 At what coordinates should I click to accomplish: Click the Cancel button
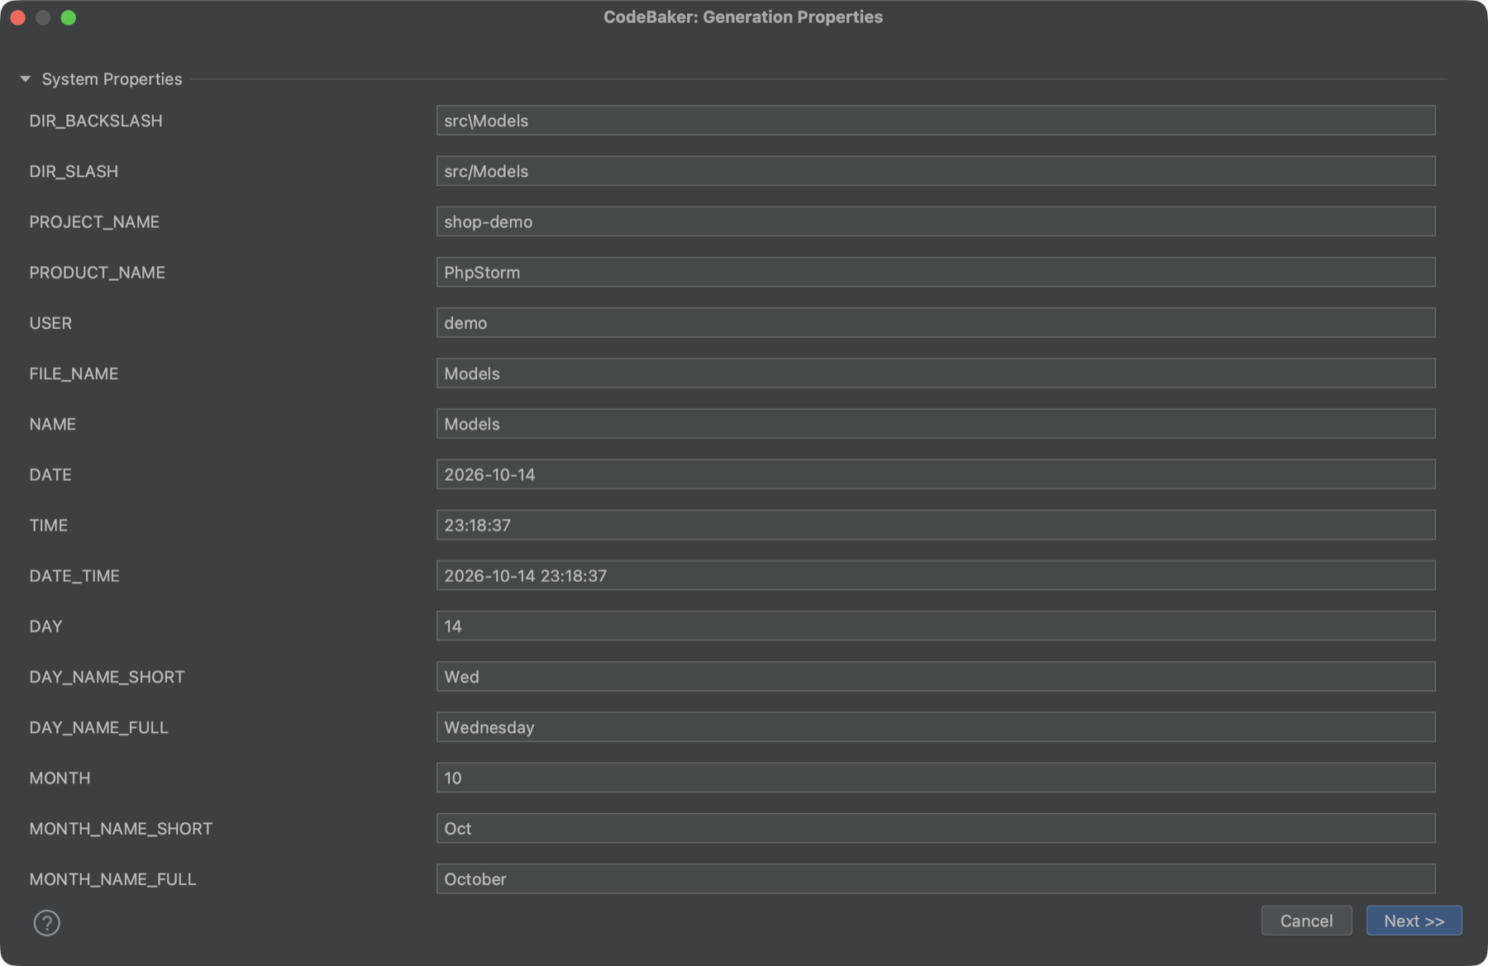pyautogui.click(x=1306, y=921)
